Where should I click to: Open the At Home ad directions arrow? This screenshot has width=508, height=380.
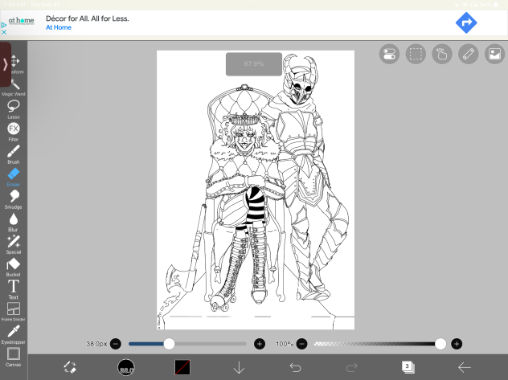click(x=466, y=23)
